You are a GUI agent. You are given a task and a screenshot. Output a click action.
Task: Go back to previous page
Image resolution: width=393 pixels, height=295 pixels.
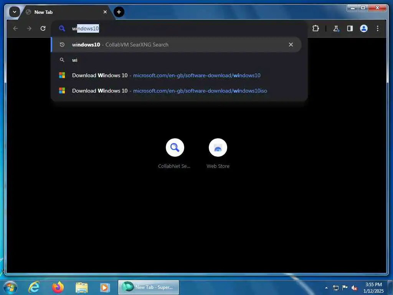(x=15, y=28)
